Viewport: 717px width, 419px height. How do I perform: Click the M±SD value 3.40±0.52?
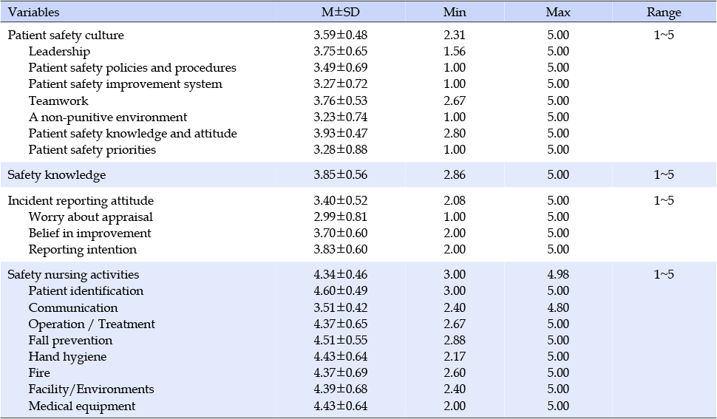tap(340, 200)
